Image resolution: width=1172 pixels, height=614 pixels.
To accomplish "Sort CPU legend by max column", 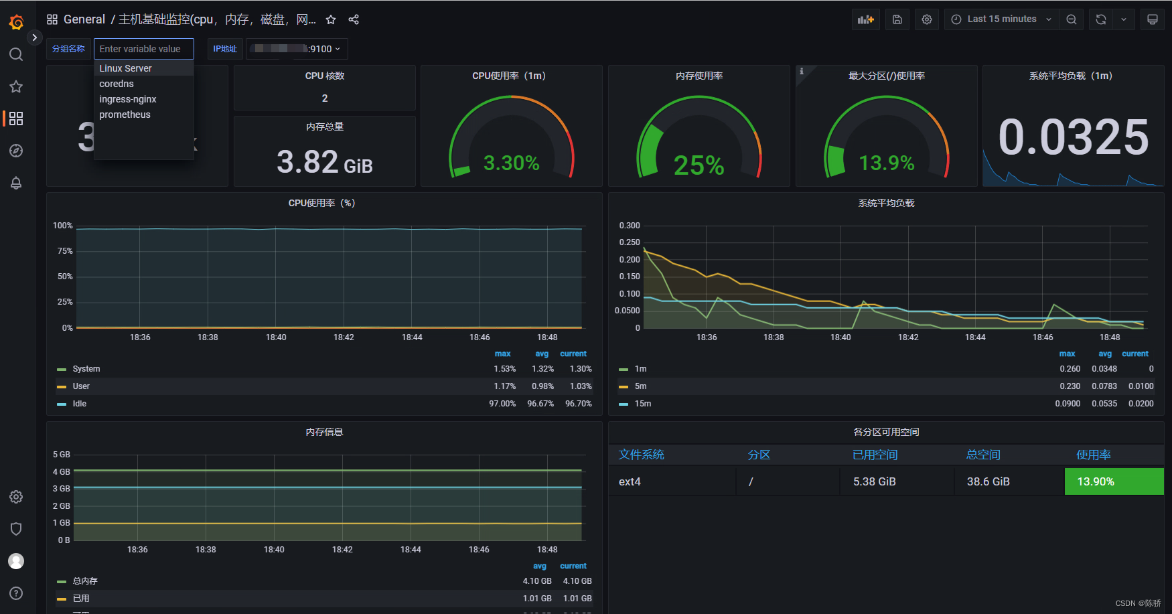I will pos(503,354).
